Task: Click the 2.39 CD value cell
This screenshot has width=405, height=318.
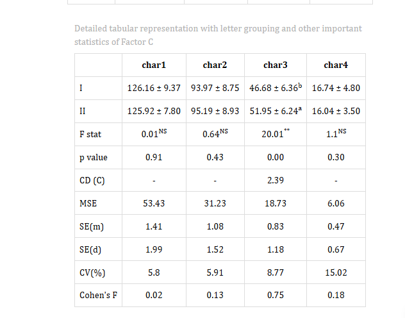Action: 276,180
